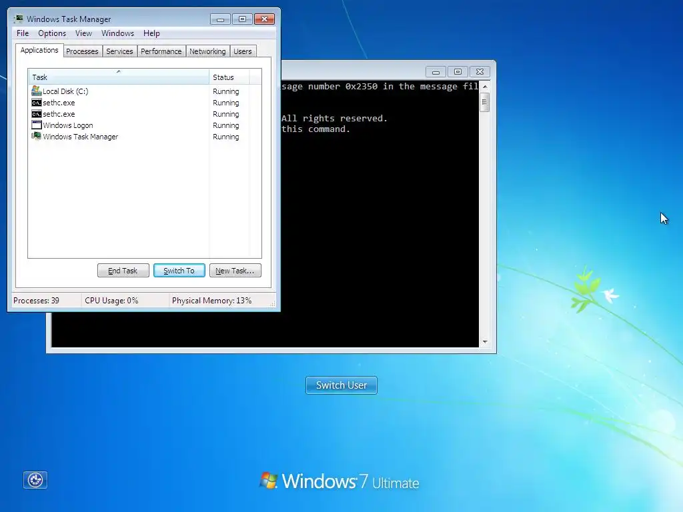Click the New Task... button

coord(235,271)
